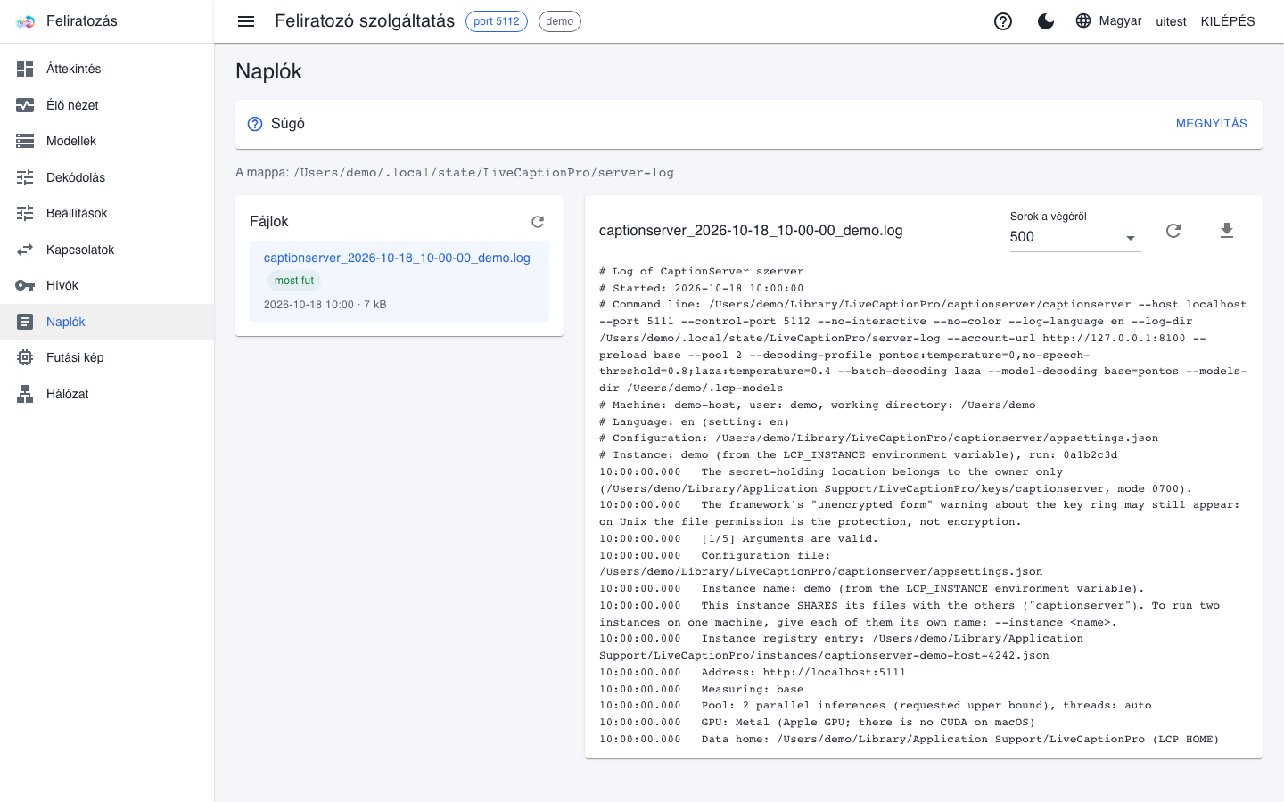Click the demo instance chip
This screenshot has width=1284, height=802.
[560, 21]
